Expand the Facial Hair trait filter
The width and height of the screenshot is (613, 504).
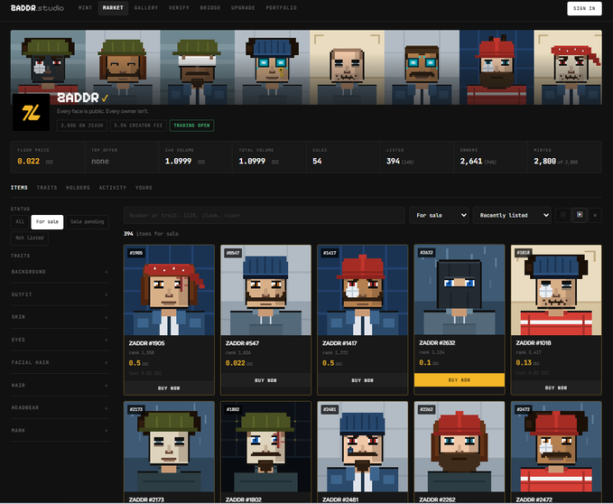[x=60, y=362]
